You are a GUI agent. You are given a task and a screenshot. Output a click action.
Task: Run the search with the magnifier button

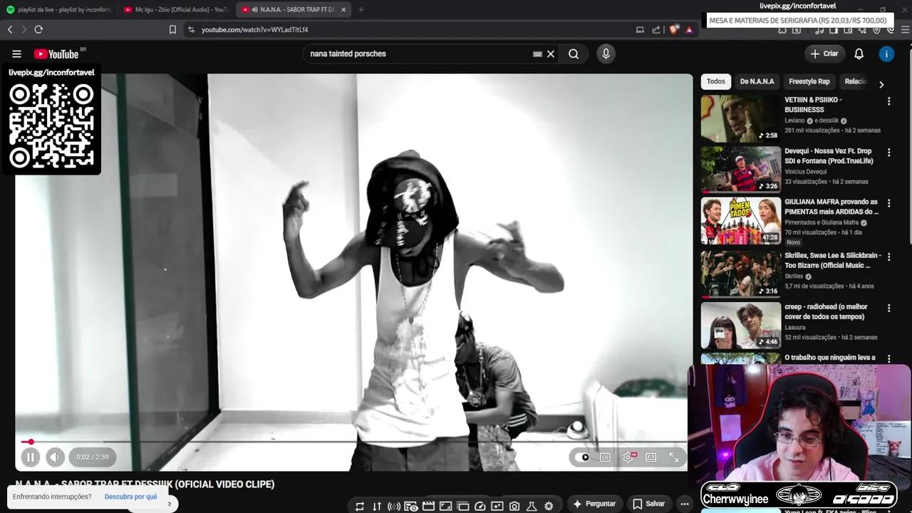(574, 53)
